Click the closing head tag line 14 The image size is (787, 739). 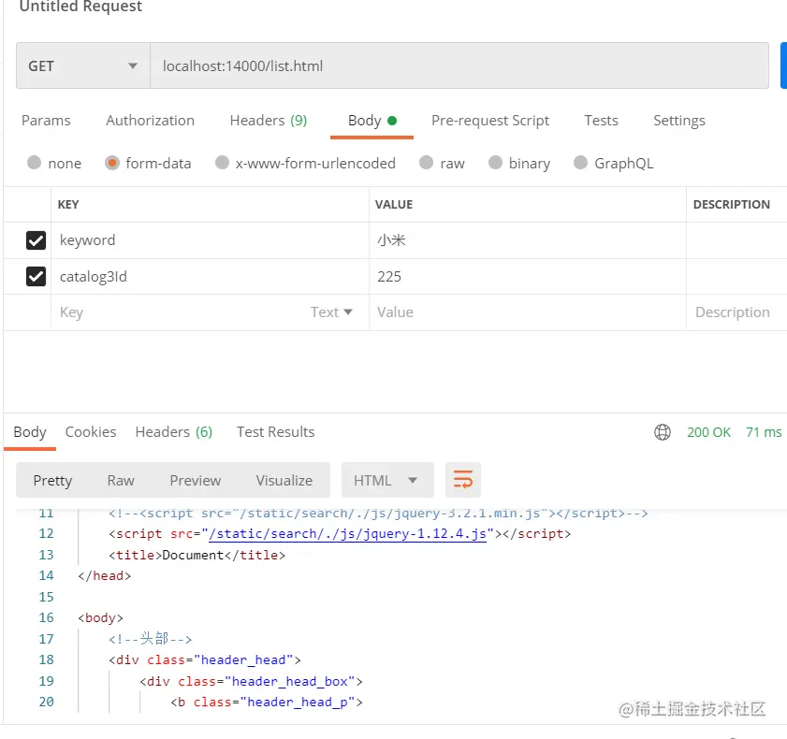pos(105,576)
